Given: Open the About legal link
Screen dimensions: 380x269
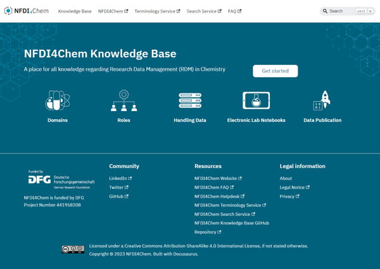Looking at the screenshot, I should tap(286, 178).
